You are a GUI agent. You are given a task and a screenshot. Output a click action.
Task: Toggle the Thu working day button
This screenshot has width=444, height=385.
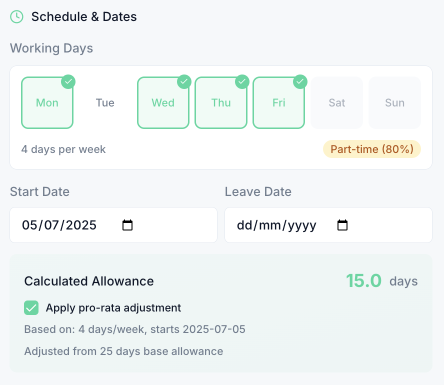click(x=221, y=103)
